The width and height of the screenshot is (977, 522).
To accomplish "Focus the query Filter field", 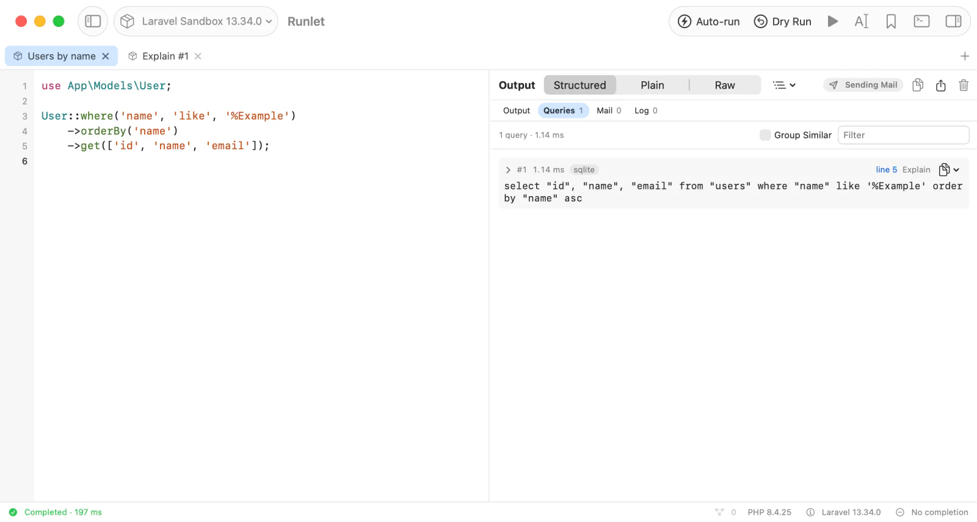I will point(903,135).
